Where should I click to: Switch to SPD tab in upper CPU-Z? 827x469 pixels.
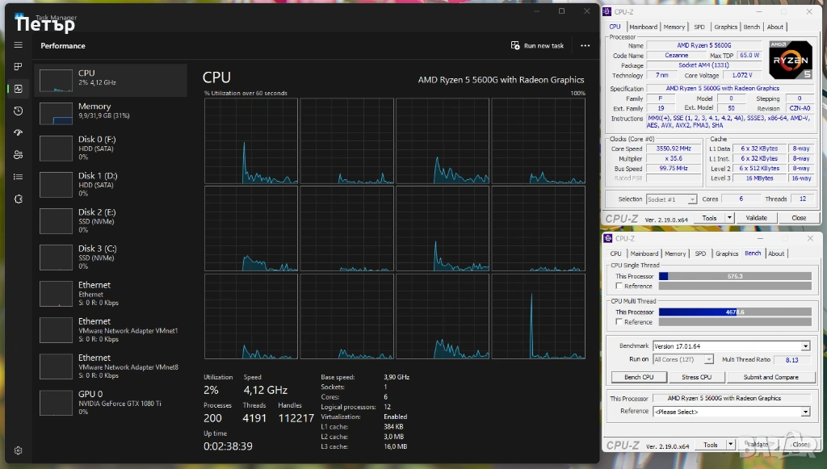point(699,27)
